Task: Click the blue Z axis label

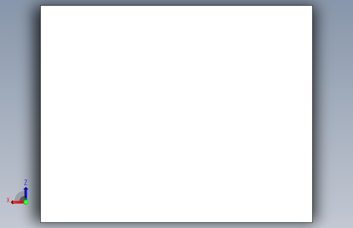Action: (x=26, y=182)
